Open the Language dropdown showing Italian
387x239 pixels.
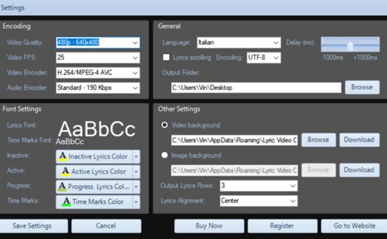coord(239,43)
